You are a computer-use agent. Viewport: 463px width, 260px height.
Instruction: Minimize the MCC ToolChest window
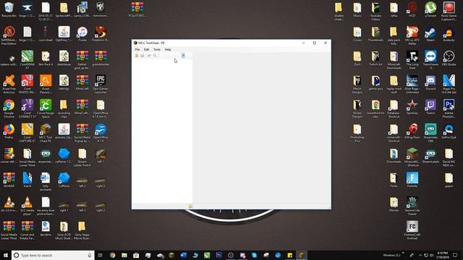pos(304,43)
